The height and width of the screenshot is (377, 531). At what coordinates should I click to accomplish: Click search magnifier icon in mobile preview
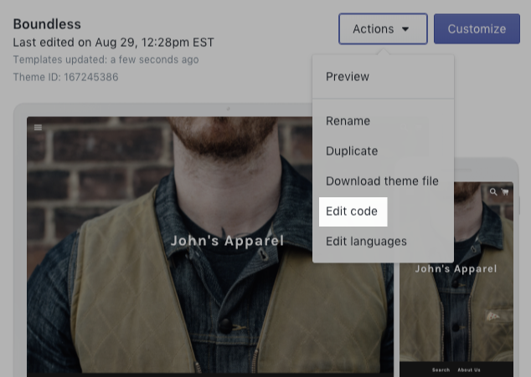click(494, 192)
